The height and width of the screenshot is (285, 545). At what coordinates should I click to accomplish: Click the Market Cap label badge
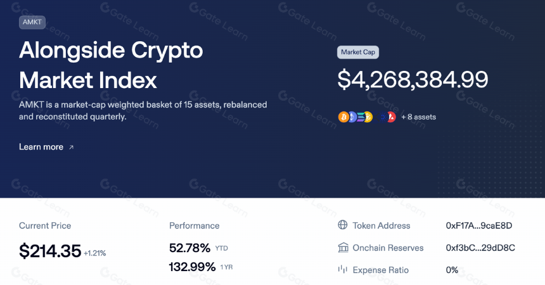[358, 52]
